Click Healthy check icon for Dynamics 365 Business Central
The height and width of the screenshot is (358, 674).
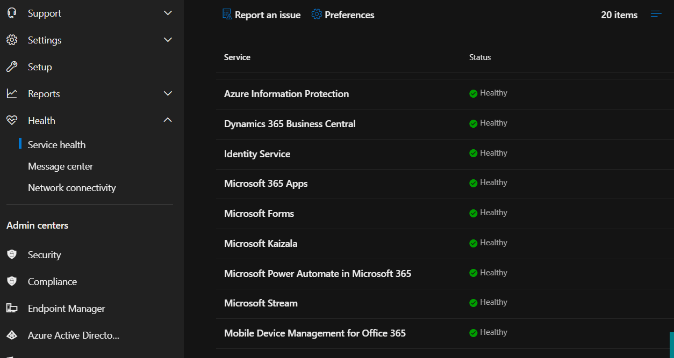click(x=474, y=123)
